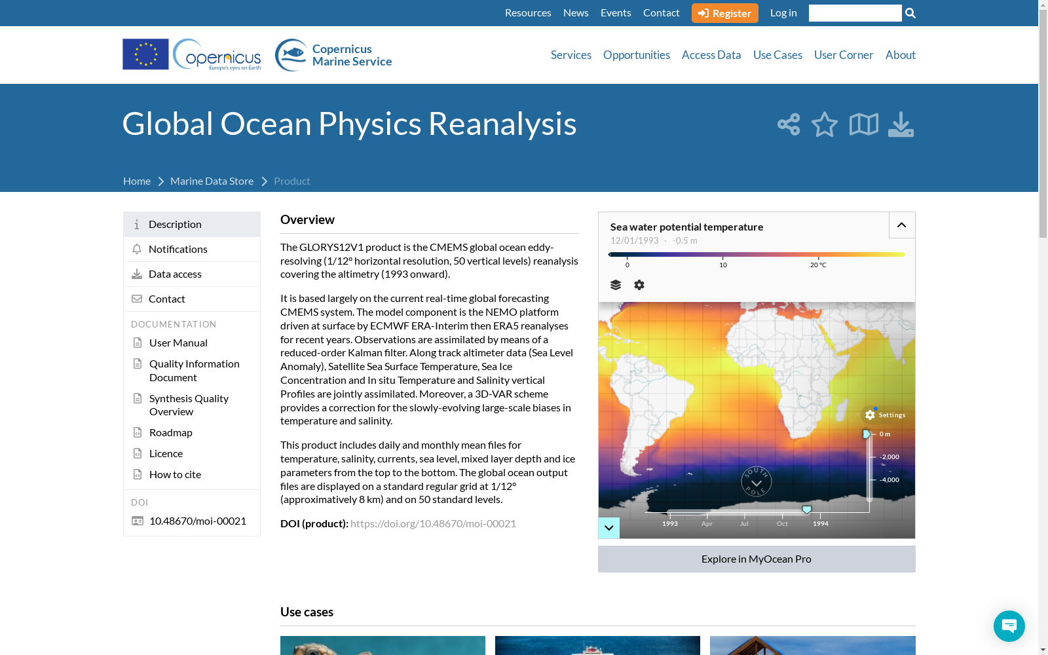
Task: Click the search magnifier icon
Action: (x=910, y=13)
